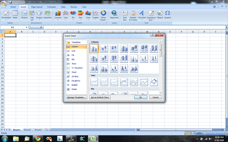Switch to the Review ribbon tab

[x=74, y=7]
